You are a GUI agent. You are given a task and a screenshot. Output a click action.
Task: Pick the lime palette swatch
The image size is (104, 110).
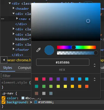58,86
